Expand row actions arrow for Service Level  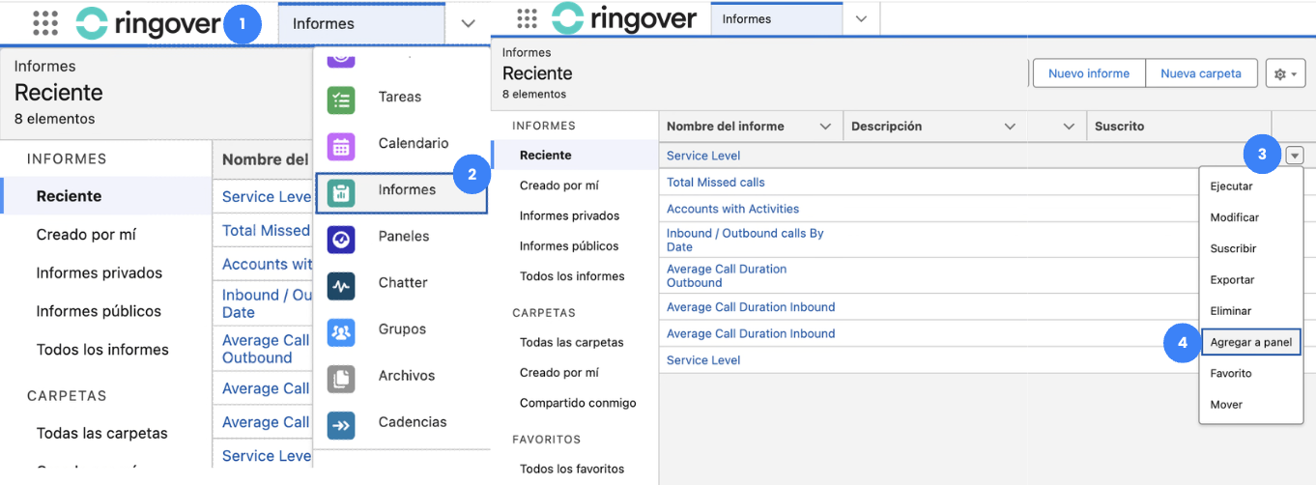[x=1295, y=156]
